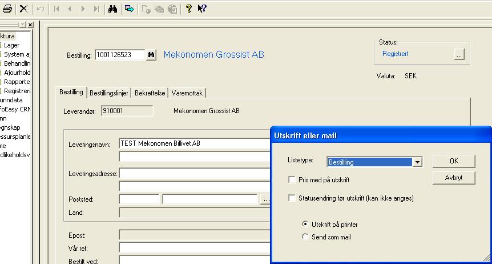The height and width of the screenshot is (264, 492).
Task: Go to the first record with the toolbar arrow
Action: point(57,9)
